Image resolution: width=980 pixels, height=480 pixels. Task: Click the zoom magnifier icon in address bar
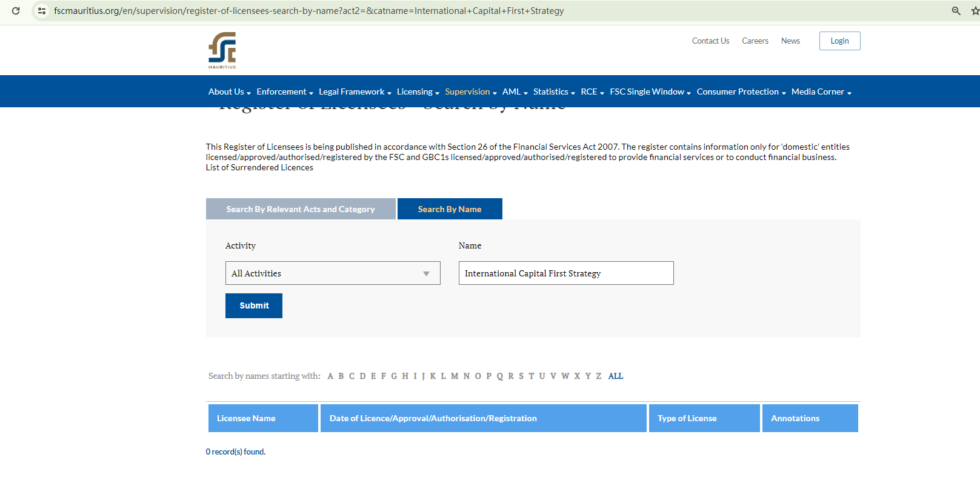point(956,11)
